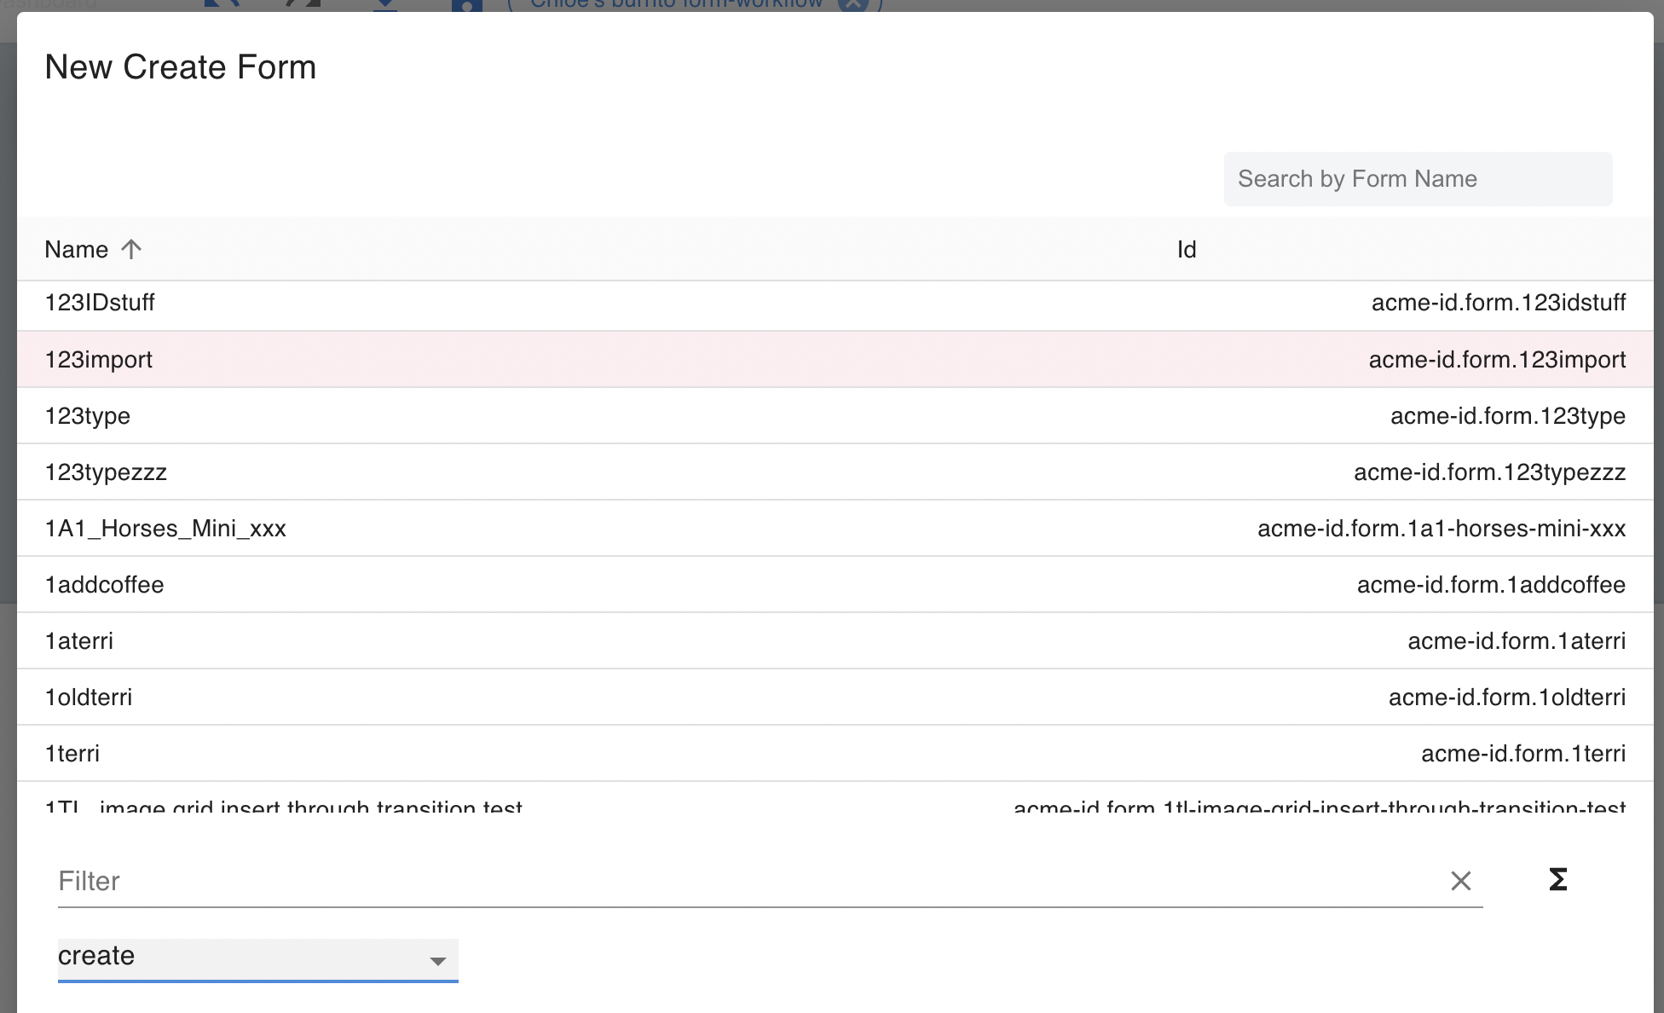Screen dimensions: 1664x1013
Task: Click the 1oldterri form row
Action: [x=89, y=698]
